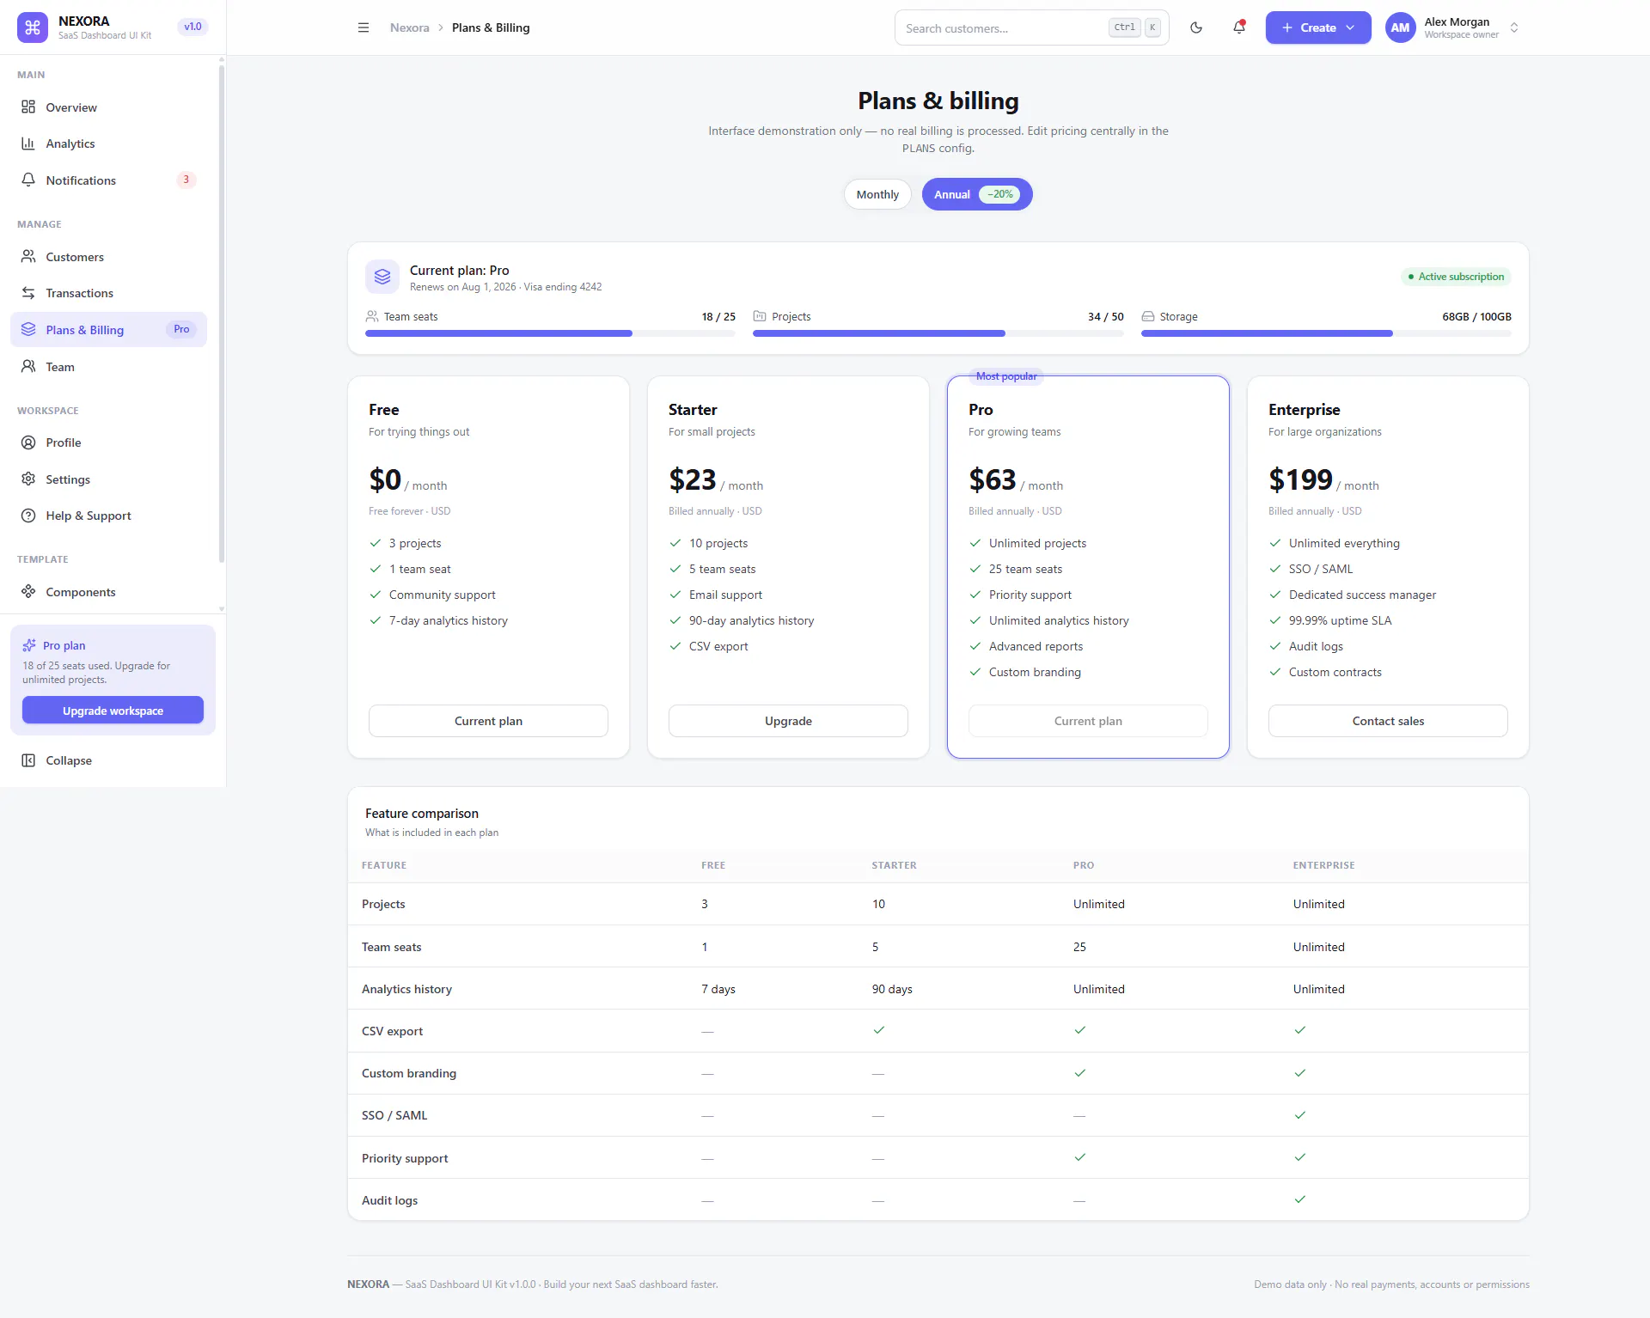
Task: Expand the Alex Morgan account switcher
Action: (x=1514, y=27)
